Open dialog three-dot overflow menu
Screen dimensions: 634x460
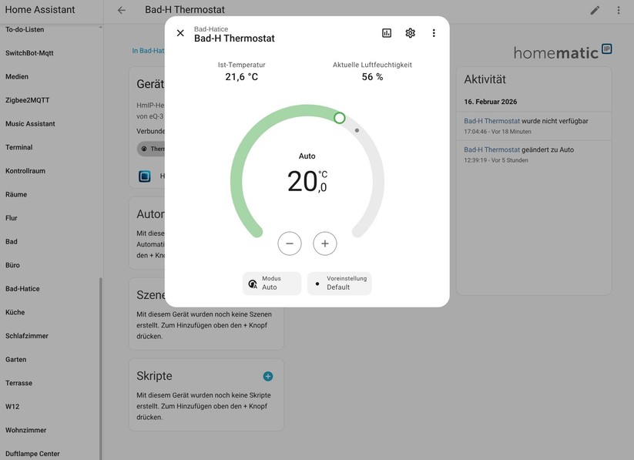pyautogui.click(x=434, y=33)
